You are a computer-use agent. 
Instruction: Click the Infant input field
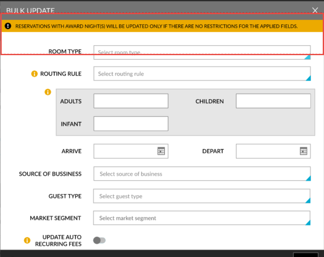point(131,124)
